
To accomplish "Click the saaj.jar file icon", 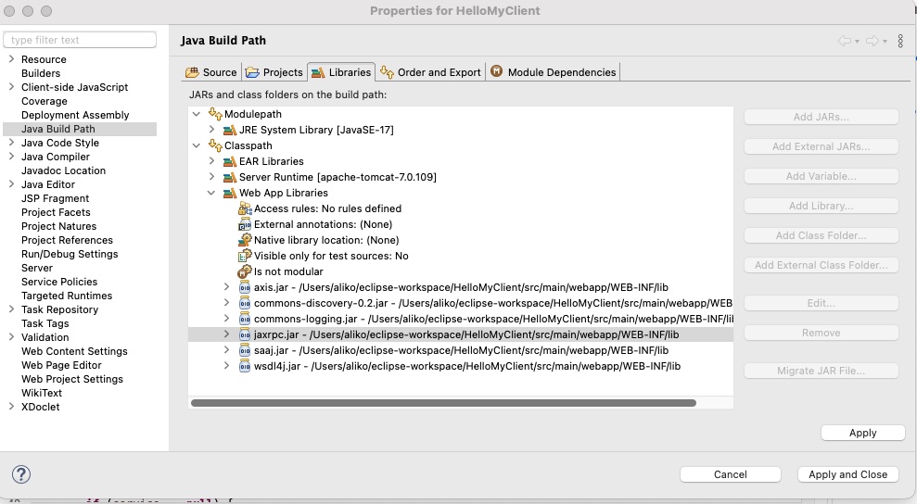I will click(245, 351).
